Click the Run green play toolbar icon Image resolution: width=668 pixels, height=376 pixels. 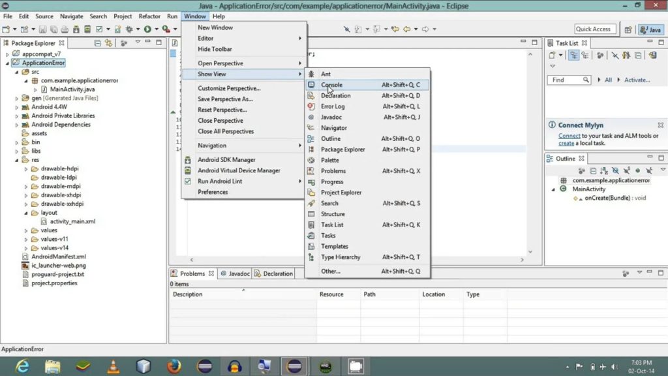point(147,29)
